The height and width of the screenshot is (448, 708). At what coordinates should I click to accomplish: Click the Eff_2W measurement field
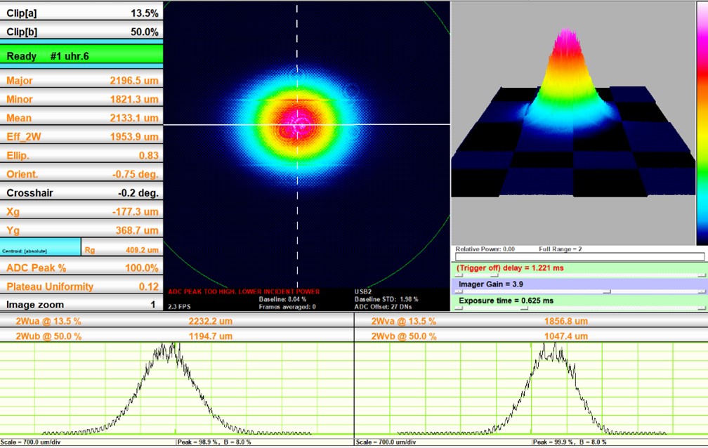point(81,137)
